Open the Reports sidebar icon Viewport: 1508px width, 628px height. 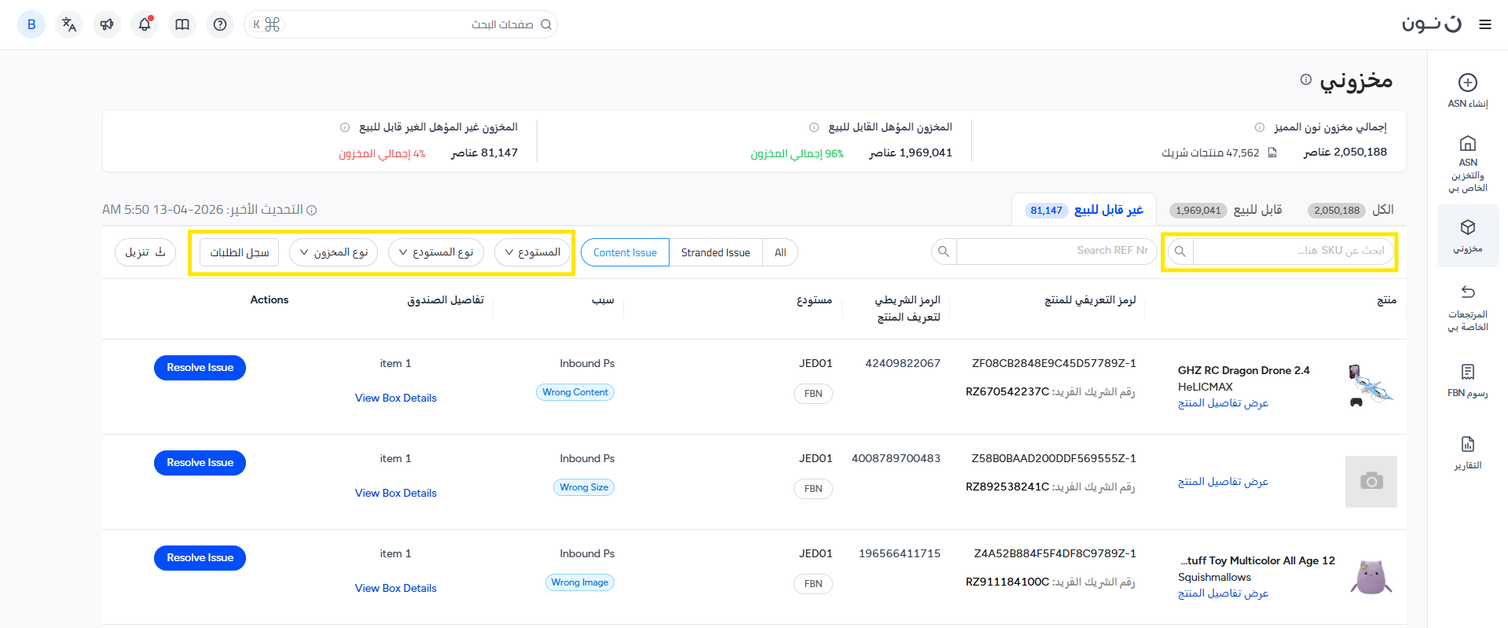tap(1467, 444)
